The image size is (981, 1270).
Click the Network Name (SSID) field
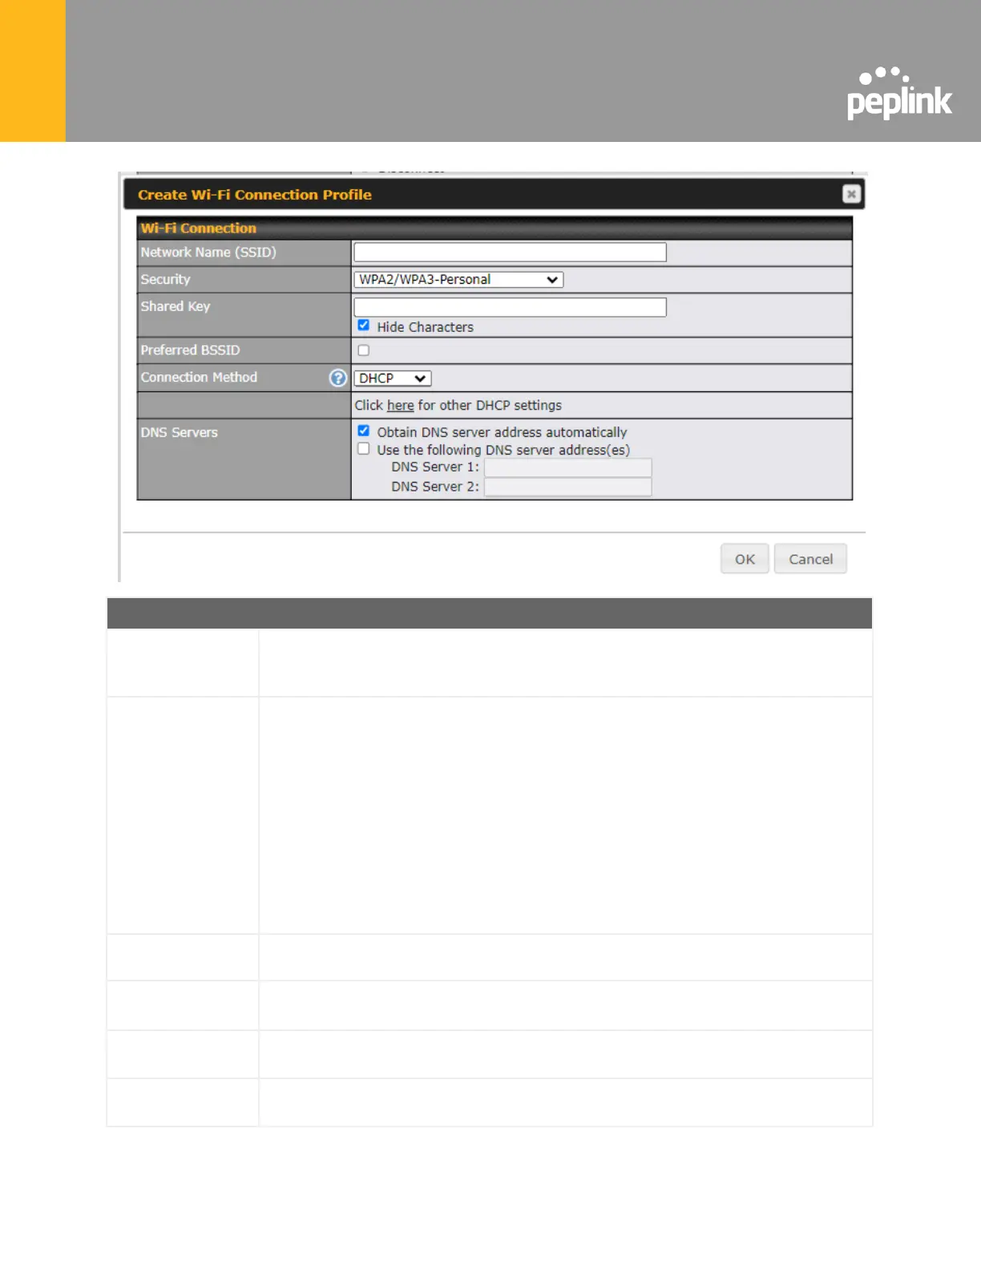[x=510, y=253]
